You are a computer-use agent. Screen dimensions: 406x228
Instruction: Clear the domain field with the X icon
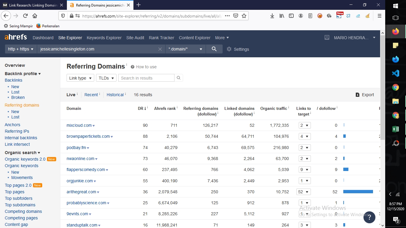(160, 49)
